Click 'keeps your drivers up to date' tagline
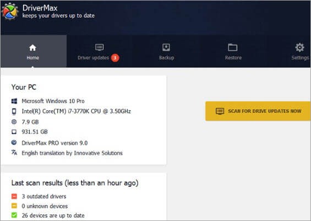This screenshot has height=221, width=311. coord(58,15)
